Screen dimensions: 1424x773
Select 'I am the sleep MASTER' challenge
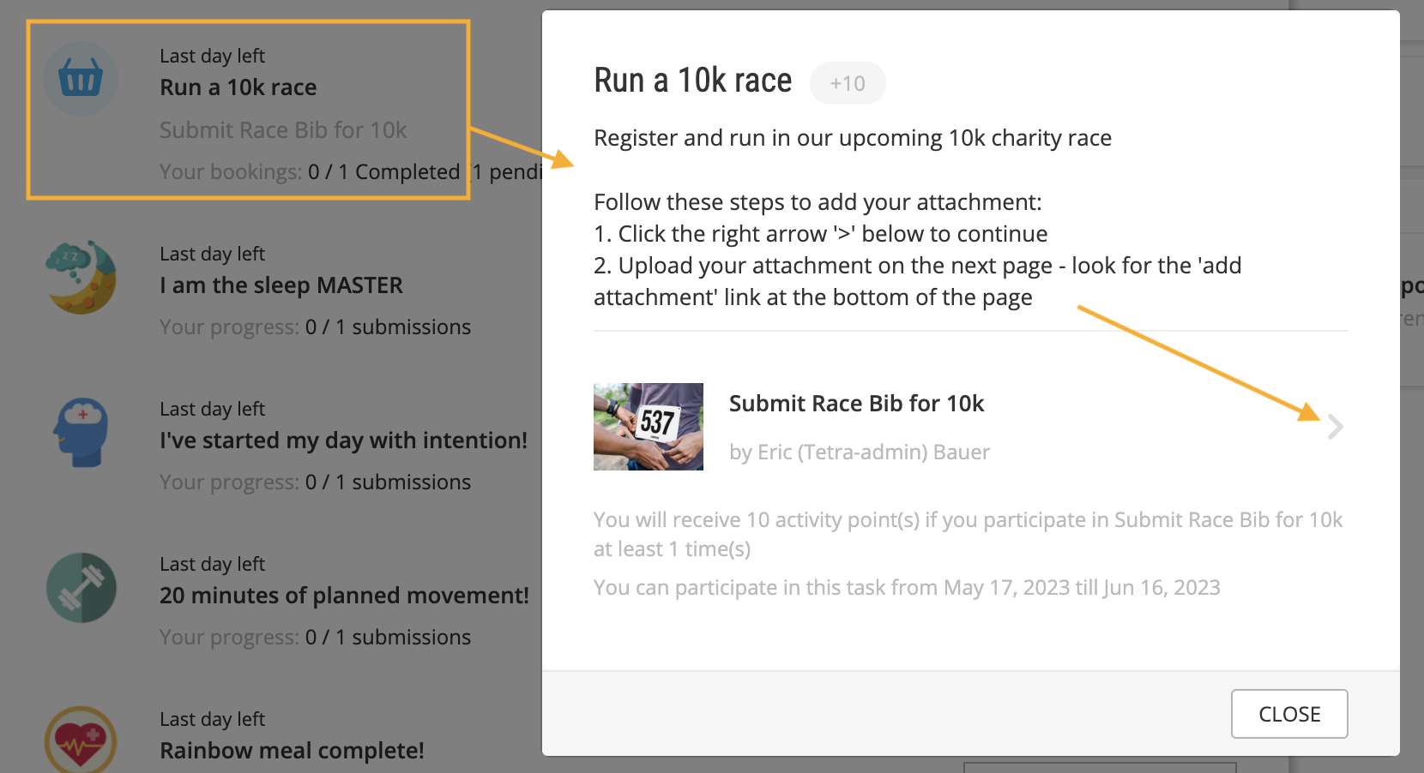[x=281, y=285]
